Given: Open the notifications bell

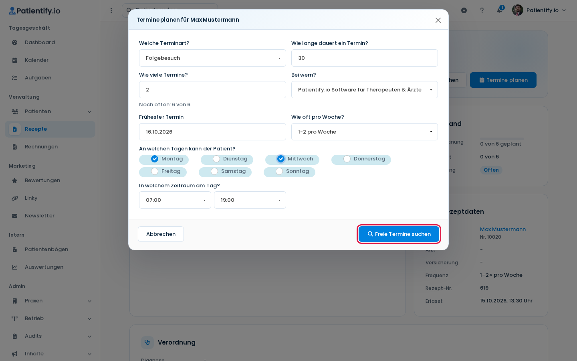Looking at the screenshot, I should click(499, 10).
